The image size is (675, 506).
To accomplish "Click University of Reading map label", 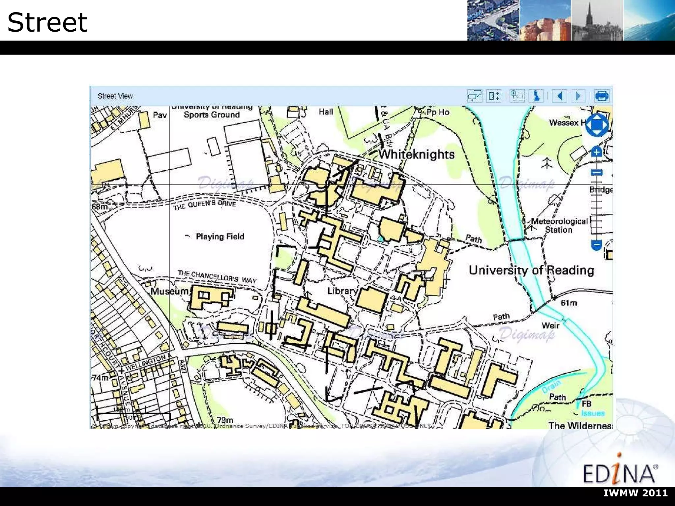I will pyautogui.click(x=531, y=270).
